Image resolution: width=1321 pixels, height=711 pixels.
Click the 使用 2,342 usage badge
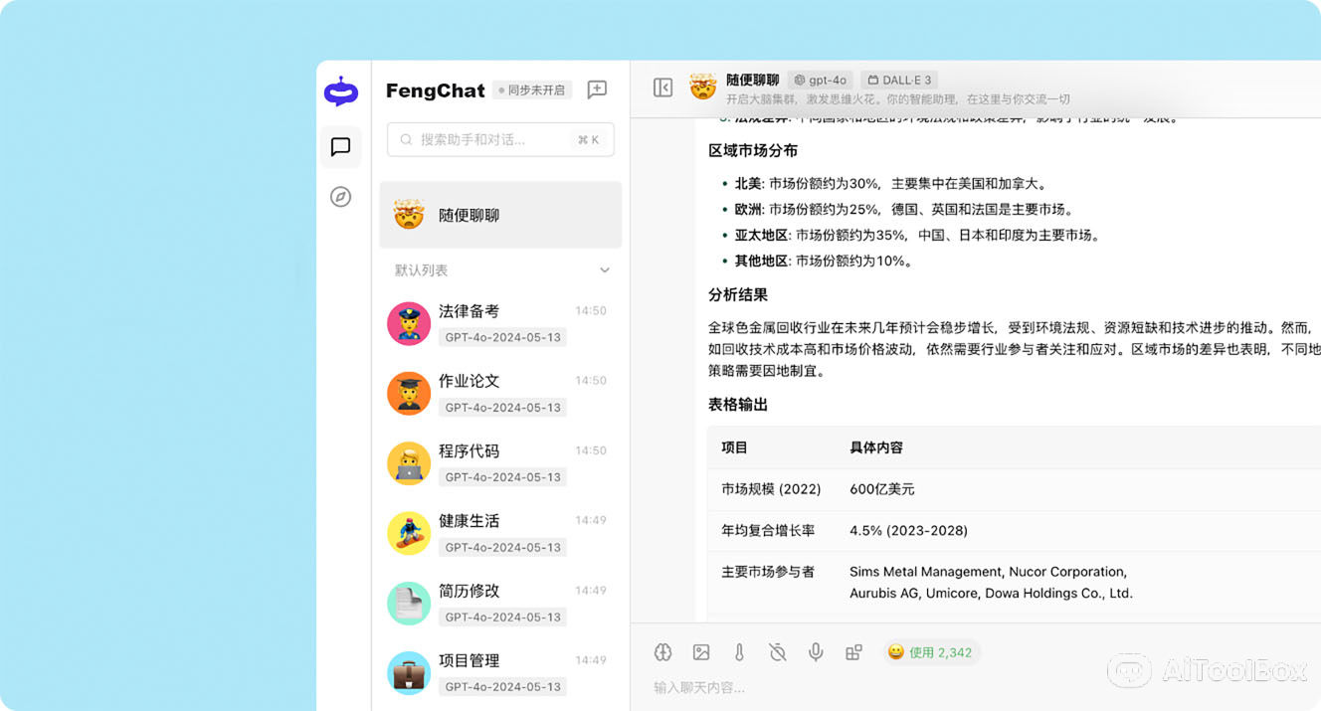coord(932,651)
